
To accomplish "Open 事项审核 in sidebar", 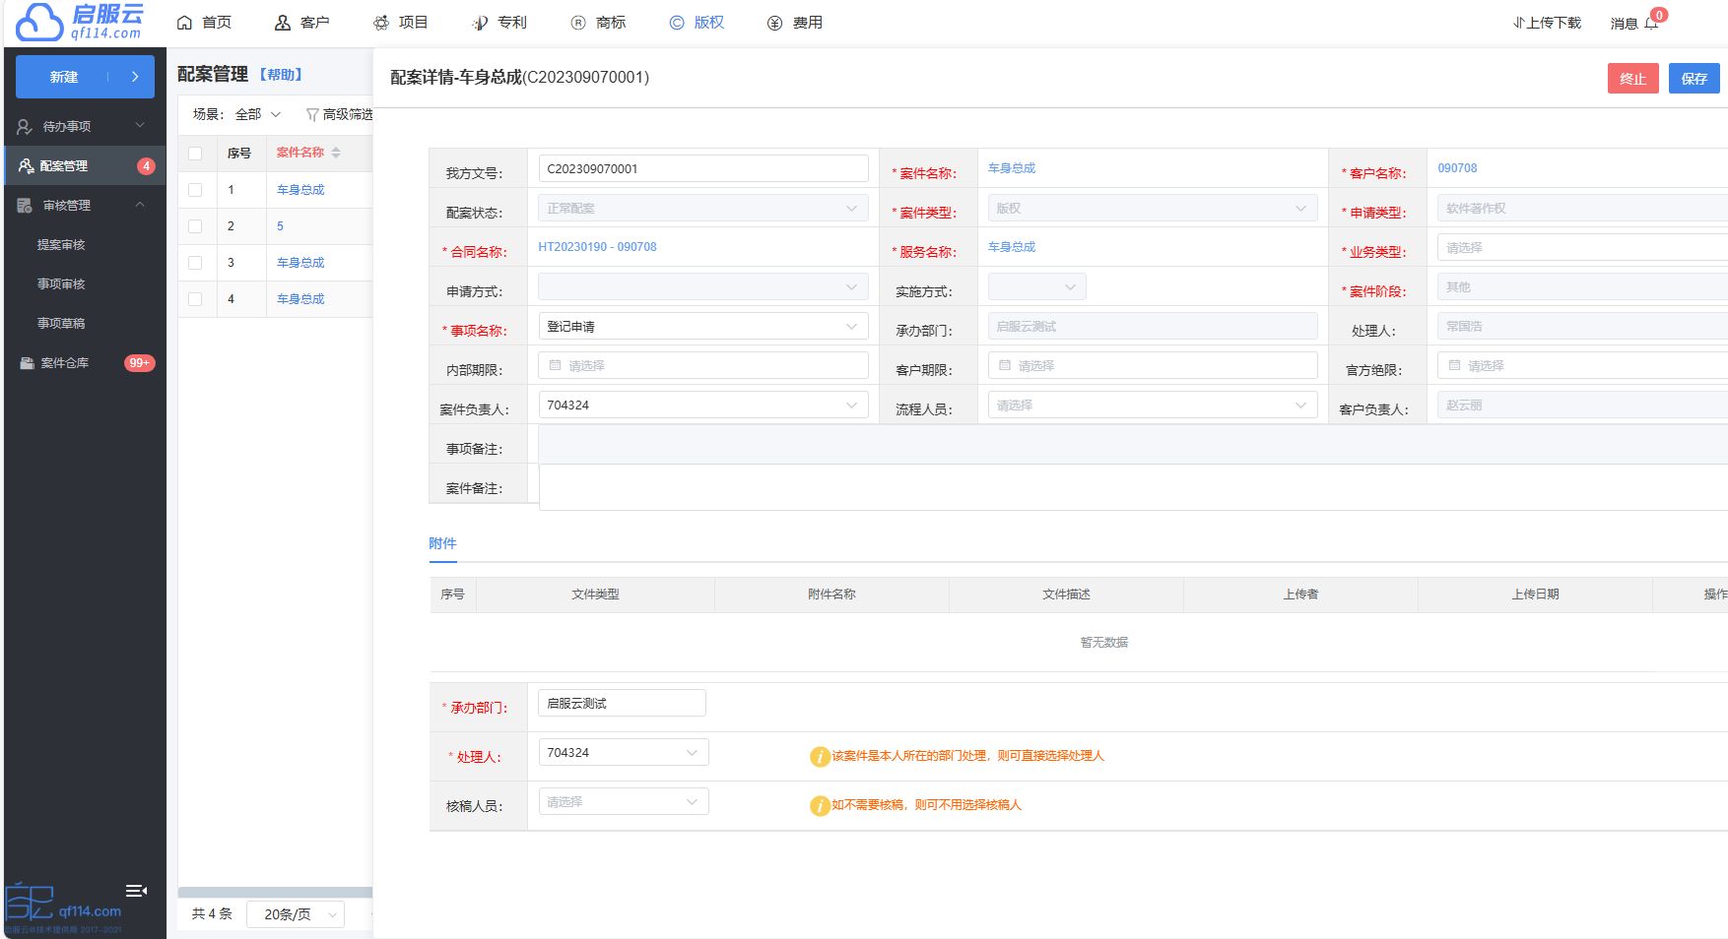I will click(61, 284).
